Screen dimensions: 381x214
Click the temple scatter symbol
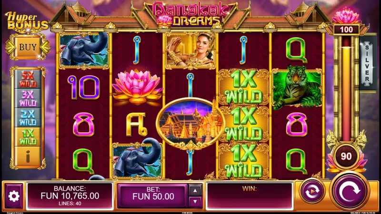click(x=191, y=123)
